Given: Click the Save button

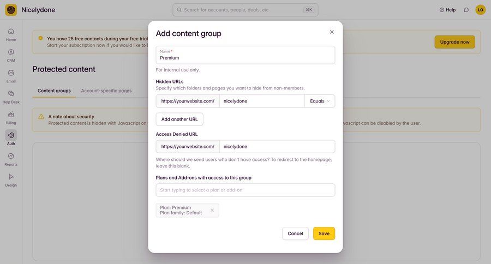Looking at the screenshot, I should click(324, 233).
